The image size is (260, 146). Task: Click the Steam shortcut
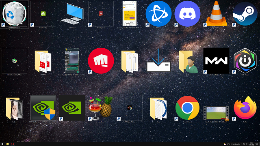pos(245,13)
